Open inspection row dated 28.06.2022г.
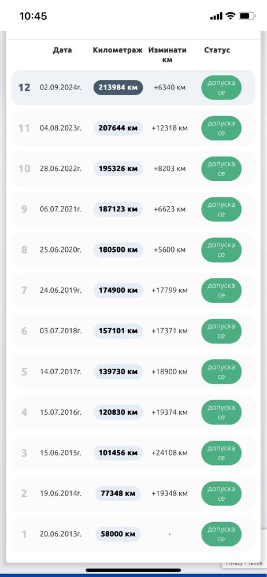Image resolution: width=267 pixels, height=577 pixels. click(133, 169)
